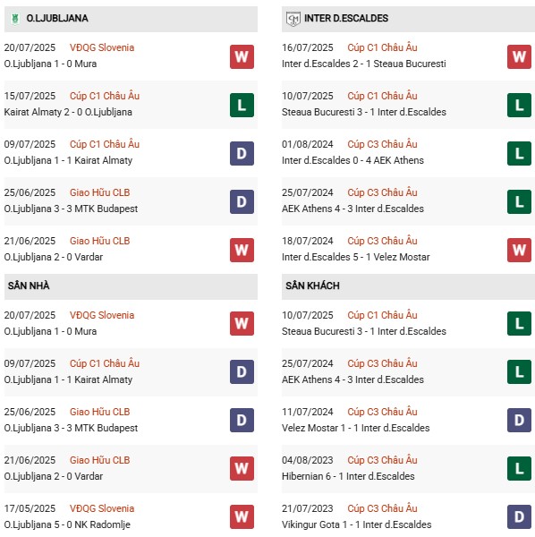Click the O.Ljubljana 2-0 Vardar match row, top list
Image resolution: width=535 pixels, height=537 pixels.
tap(131, 250)
